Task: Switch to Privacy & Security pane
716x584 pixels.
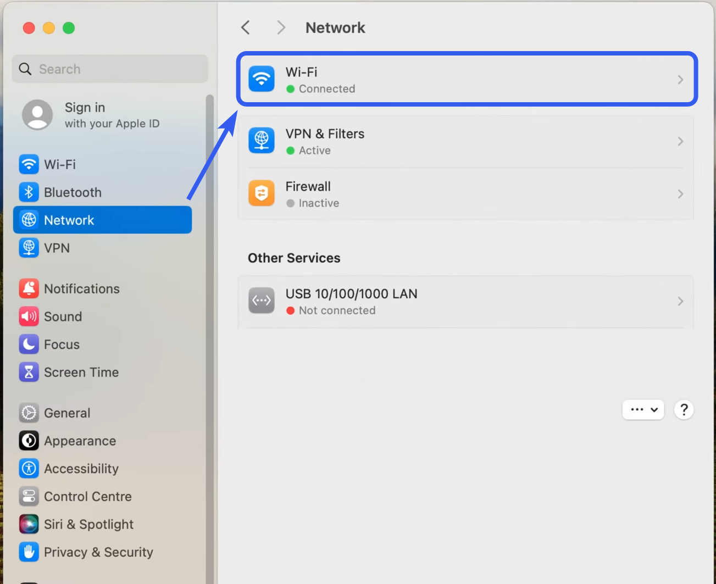Action: click(86, 552)
